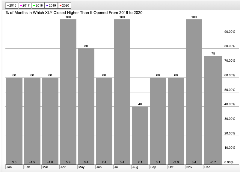
Task: Click the Dec axis label
Action: [207, 167]
